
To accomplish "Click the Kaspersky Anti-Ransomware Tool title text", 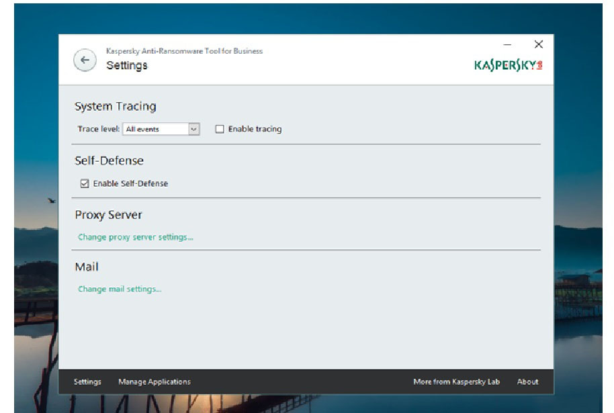I will 185,51.
